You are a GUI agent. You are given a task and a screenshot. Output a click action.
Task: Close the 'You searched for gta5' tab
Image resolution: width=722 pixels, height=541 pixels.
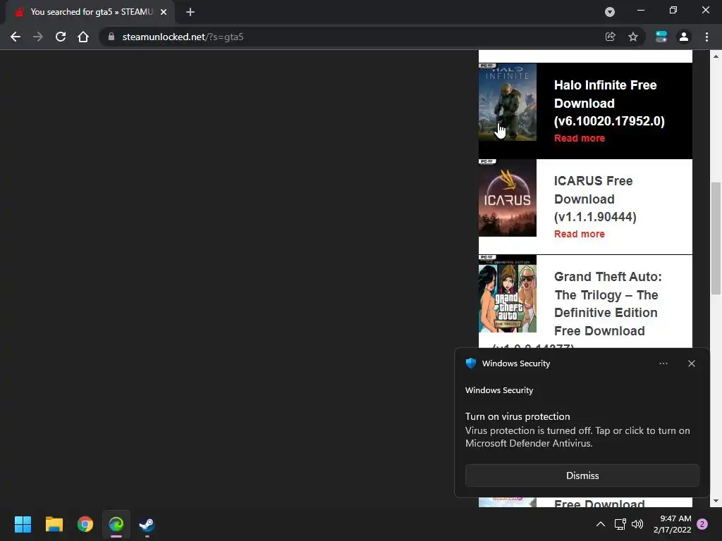tap(164, 12)
